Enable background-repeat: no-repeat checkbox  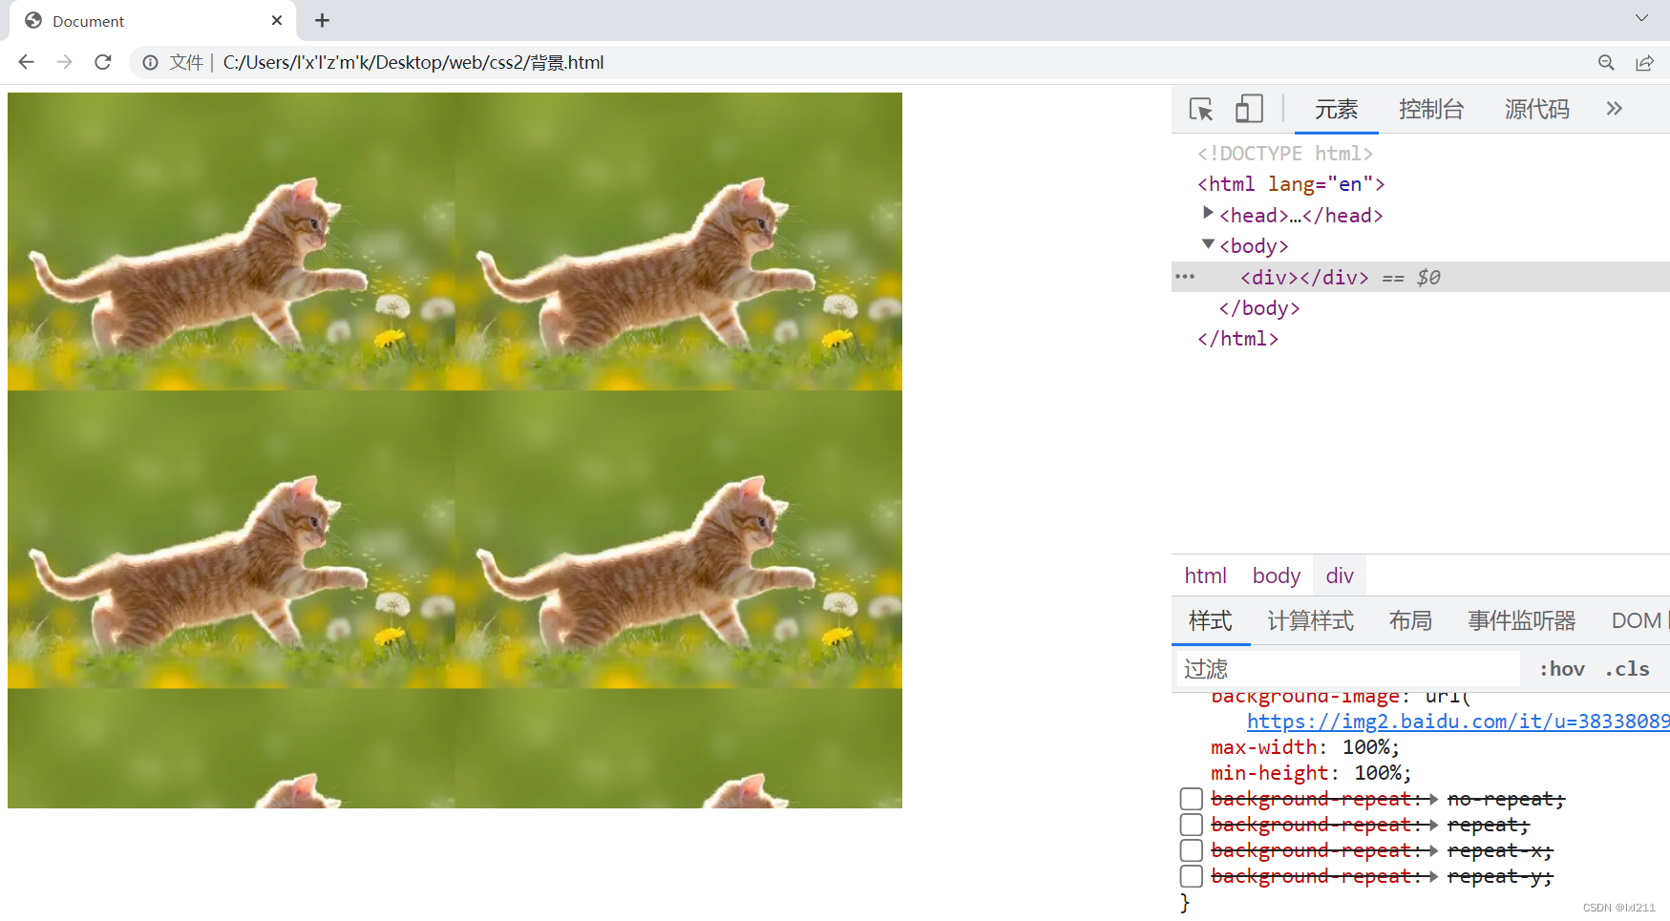click(1191, 799)
